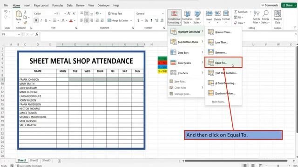Image resolution: width=298 pixels, height=167 pixels.
Task: Select Middle Align vertical alignment
Action: [87, 13]
